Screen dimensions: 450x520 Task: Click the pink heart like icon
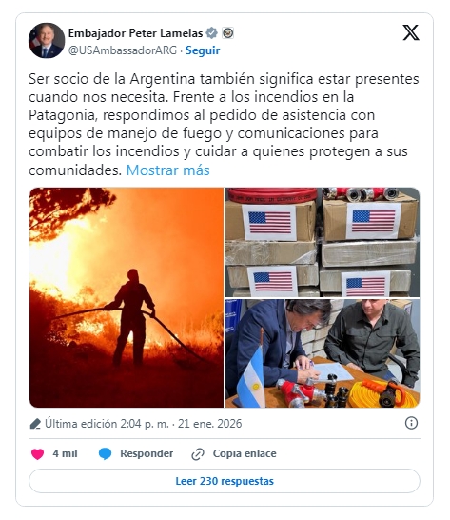pos(37,453)
